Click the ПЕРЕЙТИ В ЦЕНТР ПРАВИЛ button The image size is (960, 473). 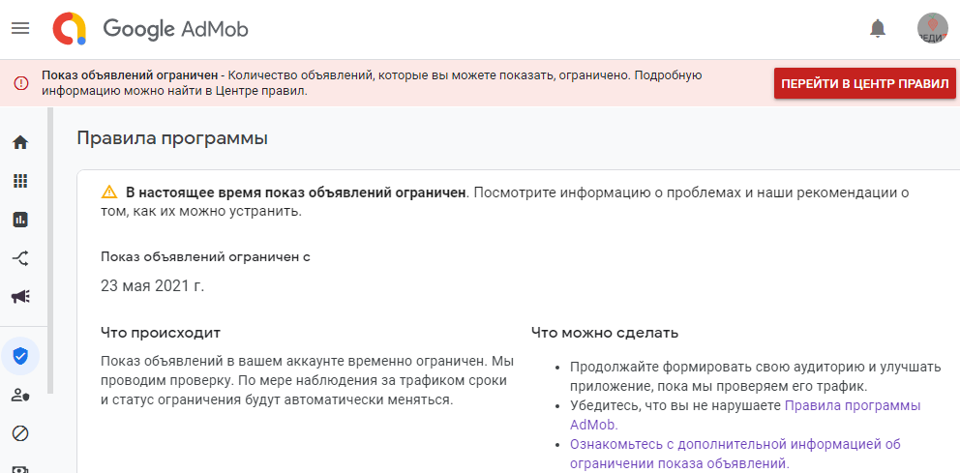[x=864, y=83]
